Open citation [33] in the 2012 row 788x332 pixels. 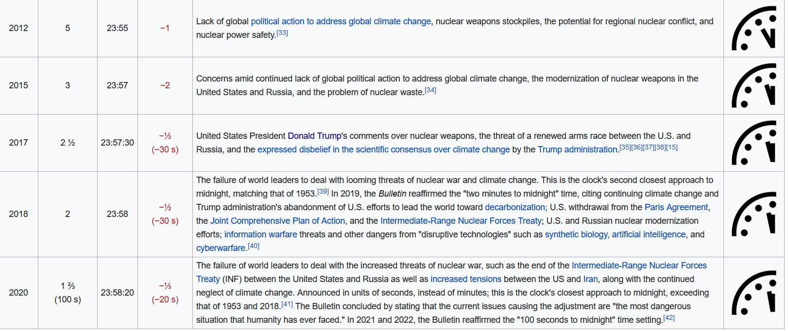click(x=282, y=33)
